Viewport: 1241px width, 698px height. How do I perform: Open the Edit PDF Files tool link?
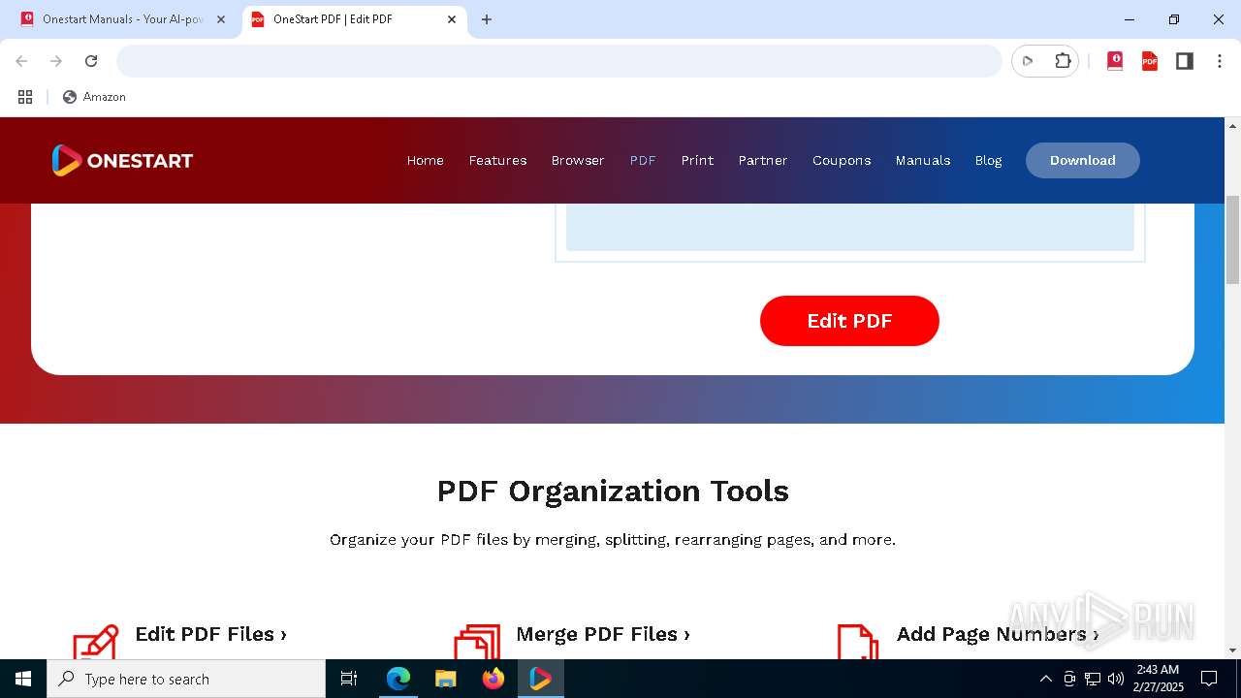click(x=210, y=634)
